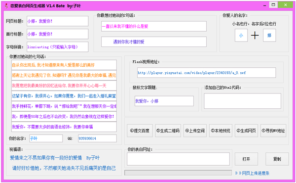The image size is (296, 183).
Task: Click the ④上传空间 button
Action: (x=195, y=131)
